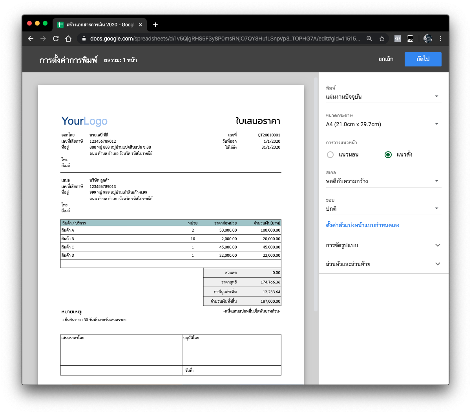471x414 pixels.
Task: Click the YourLogo image in preview
Action: [84, 121]
